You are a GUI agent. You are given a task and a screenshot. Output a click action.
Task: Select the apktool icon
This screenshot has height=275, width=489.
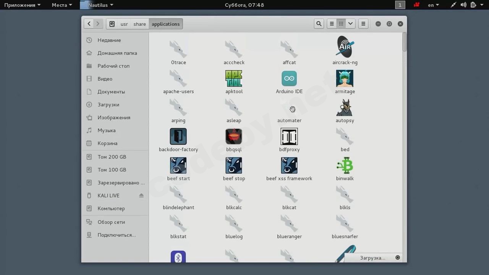234,79
